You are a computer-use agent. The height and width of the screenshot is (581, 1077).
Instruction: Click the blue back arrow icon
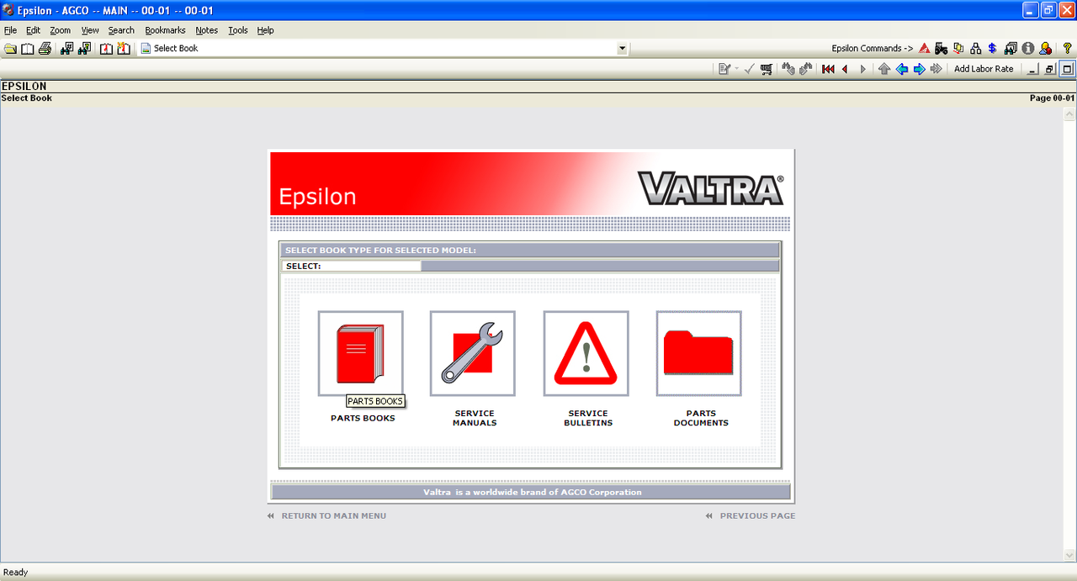pyautogui.click(x=902, y=69)
